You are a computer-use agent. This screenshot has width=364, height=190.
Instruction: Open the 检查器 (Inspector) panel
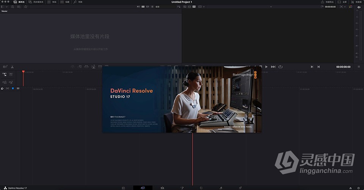click(356, 2)
